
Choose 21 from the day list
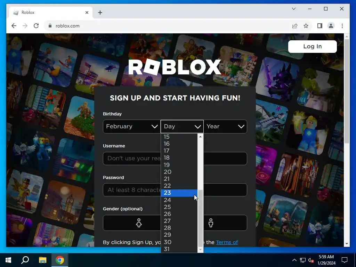(179, 179)
